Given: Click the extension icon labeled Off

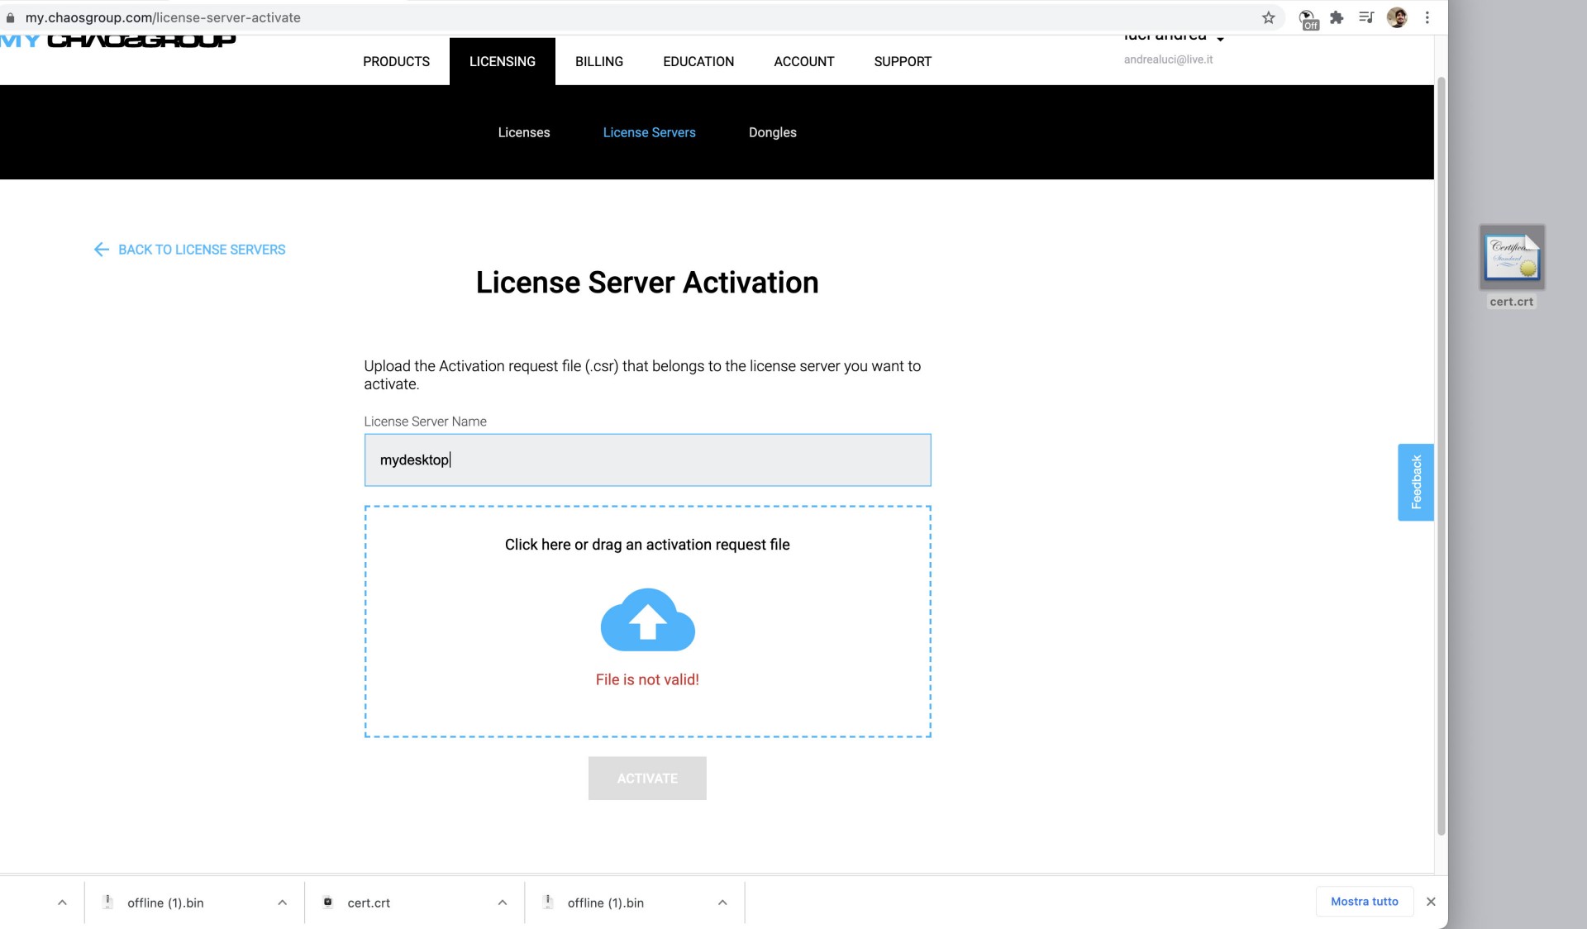Looking at the screenshot, I should (x=1308, y=19).
